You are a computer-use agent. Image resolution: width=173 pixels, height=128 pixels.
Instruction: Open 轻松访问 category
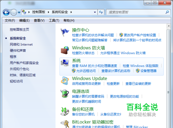(x=16, y=81)
